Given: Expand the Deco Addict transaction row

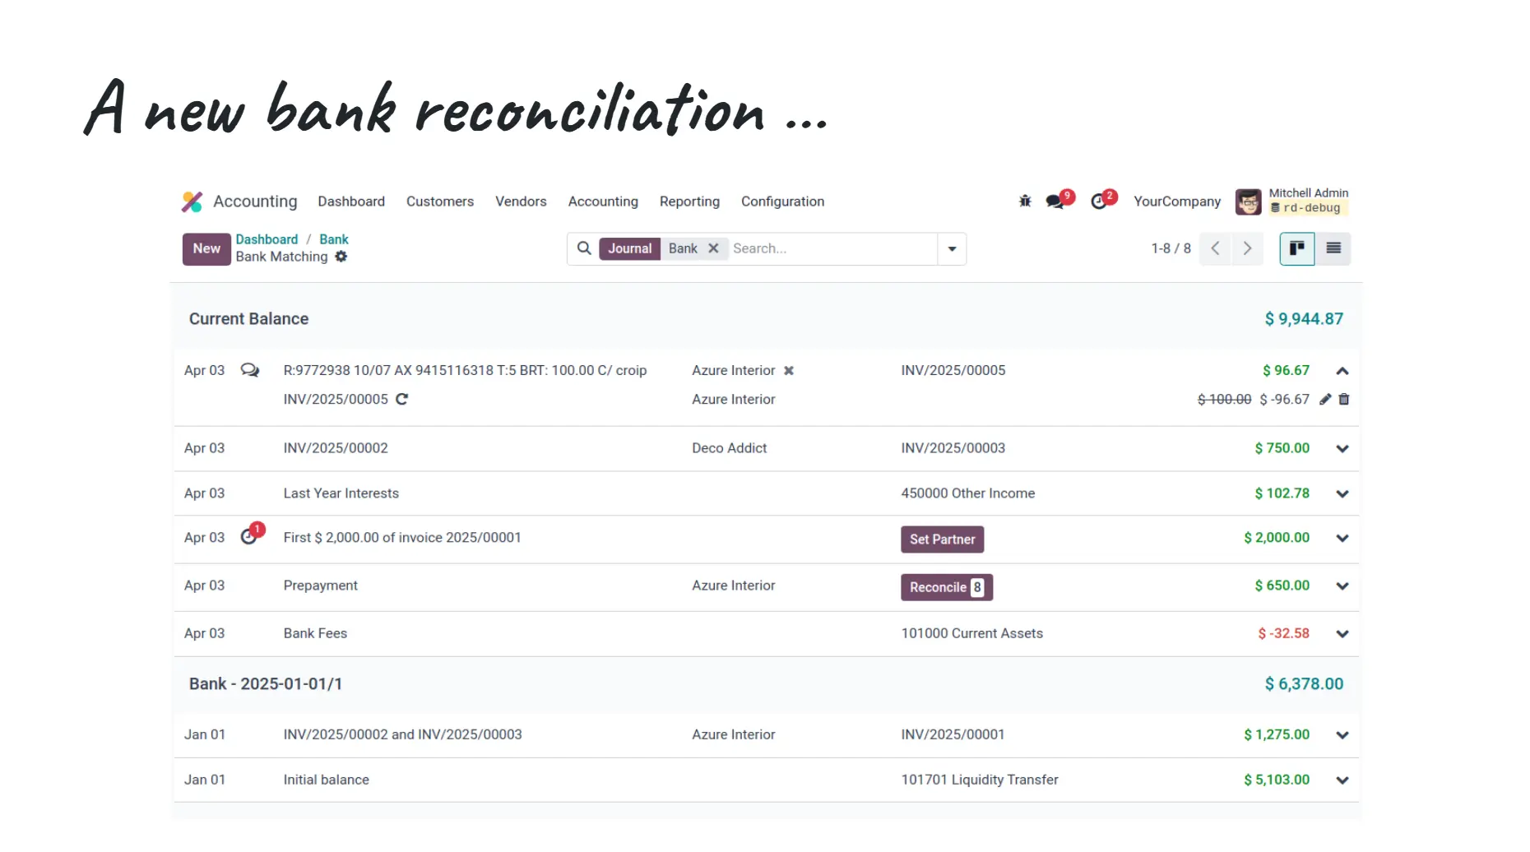Looking at the screenshot, I should [1342, 449].
